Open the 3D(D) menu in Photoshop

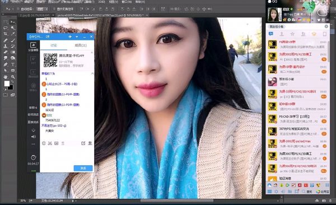coord(101,2)
